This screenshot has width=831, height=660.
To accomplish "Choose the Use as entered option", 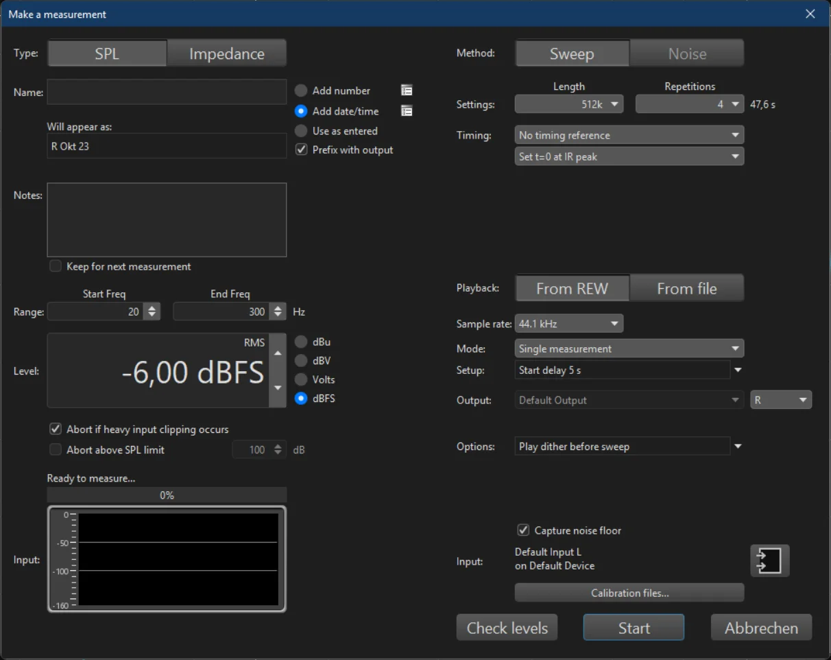I will (x=301, y=131).
